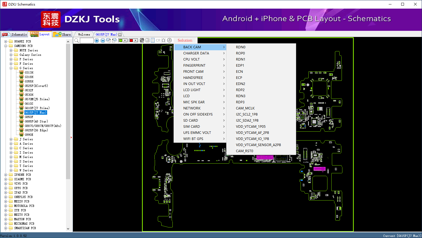Rotate the board layout counter-clockwise
Viewport: 422px width, 238px height.
tap(114, 41)
